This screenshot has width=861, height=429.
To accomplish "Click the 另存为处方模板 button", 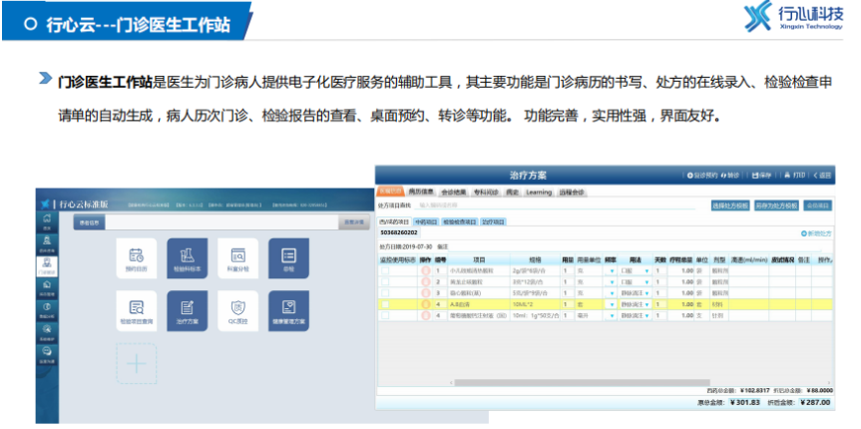I will point(776,206).
